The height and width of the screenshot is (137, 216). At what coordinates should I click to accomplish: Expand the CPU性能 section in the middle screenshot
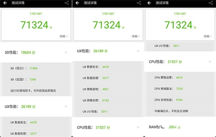point(138,127)
